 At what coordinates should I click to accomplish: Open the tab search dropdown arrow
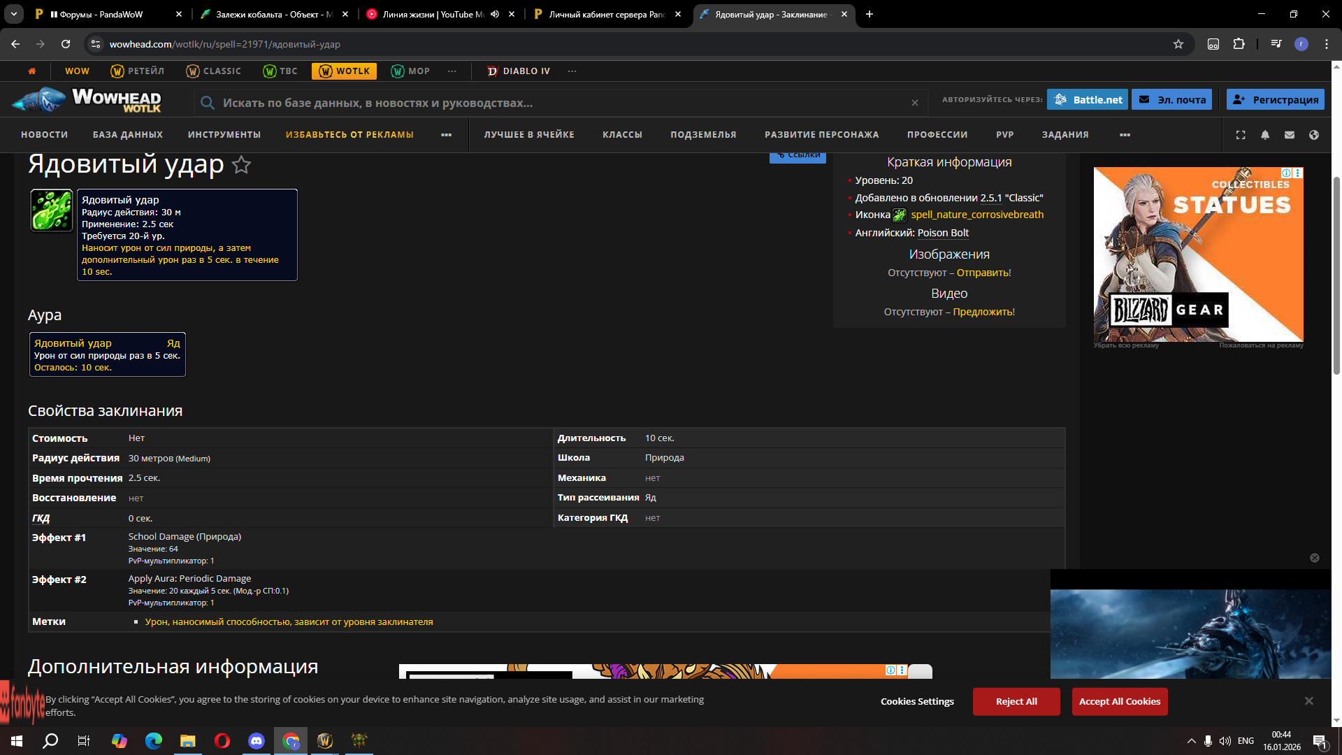click(x=14, y=14)
